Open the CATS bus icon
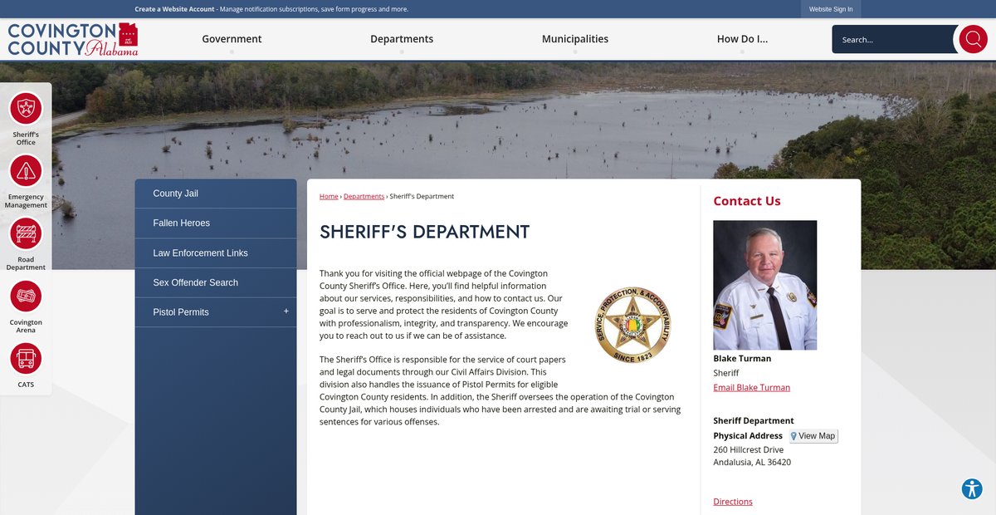The height and width of the screenshot is (515, 996). click(x=26, y=359)
